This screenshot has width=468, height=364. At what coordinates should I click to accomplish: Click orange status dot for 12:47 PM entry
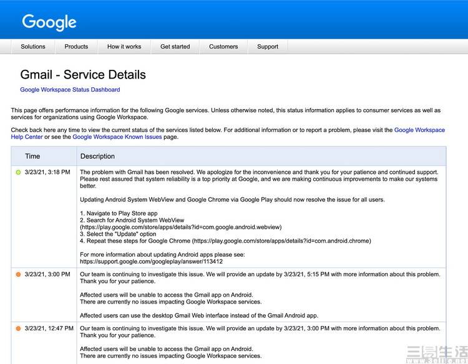[x=18, y=328]
